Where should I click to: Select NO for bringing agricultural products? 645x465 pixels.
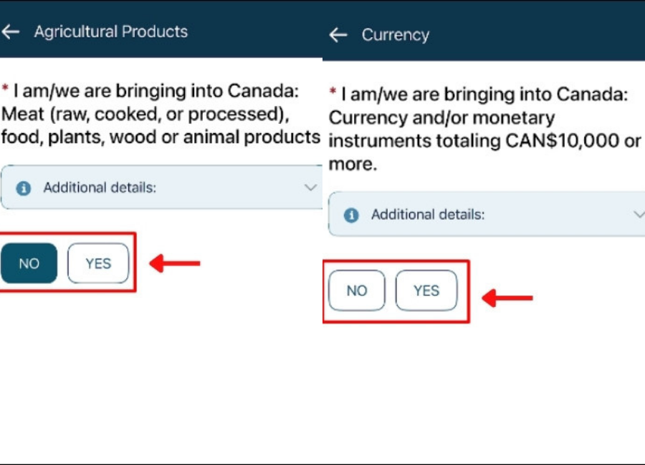tap(29, 263)
